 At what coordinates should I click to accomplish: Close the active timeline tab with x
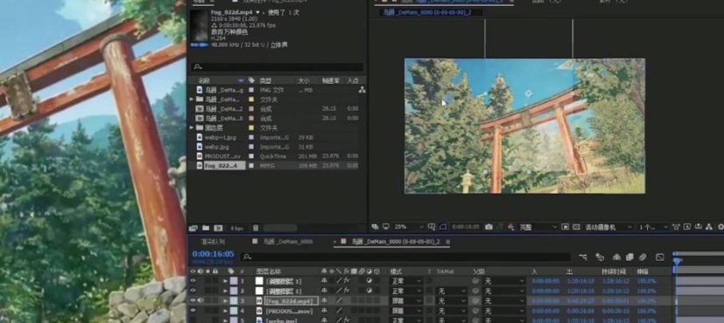click(x=334, y=242)
